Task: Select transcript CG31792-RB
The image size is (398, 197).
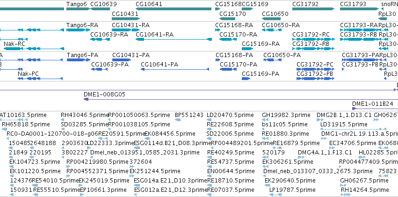Action: 311,44
